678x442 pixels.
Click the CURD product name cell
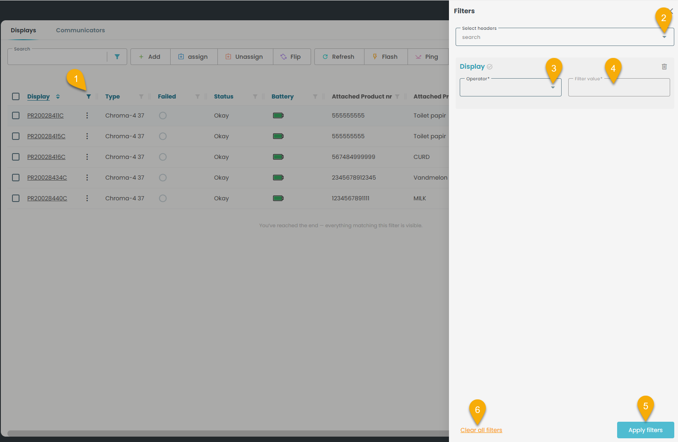422,157
